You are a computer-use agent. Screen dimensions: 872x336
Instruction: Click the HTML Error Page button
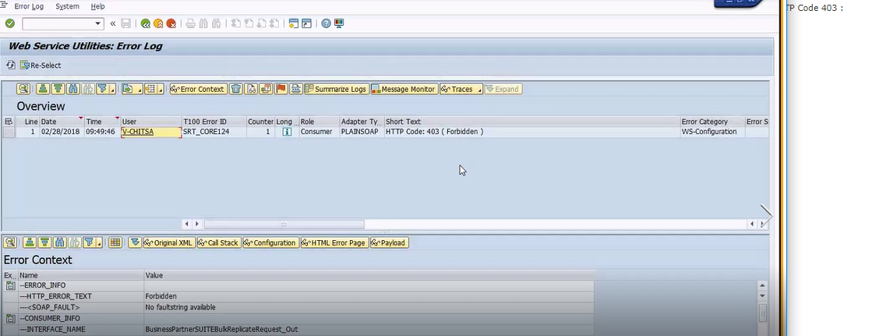coord(334,243)
